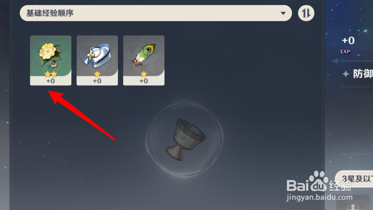The width and height of the screenshot is (373, 210).
Task: Select the white and blue hat artifact
Action: pyautogui.click(x=97, y=61)
